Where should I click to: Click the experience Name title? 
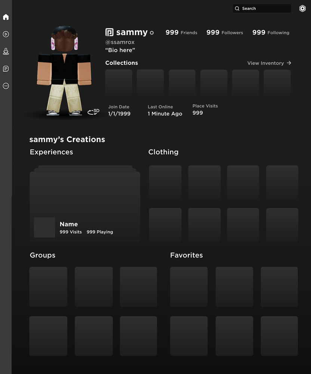pos(69,224)
